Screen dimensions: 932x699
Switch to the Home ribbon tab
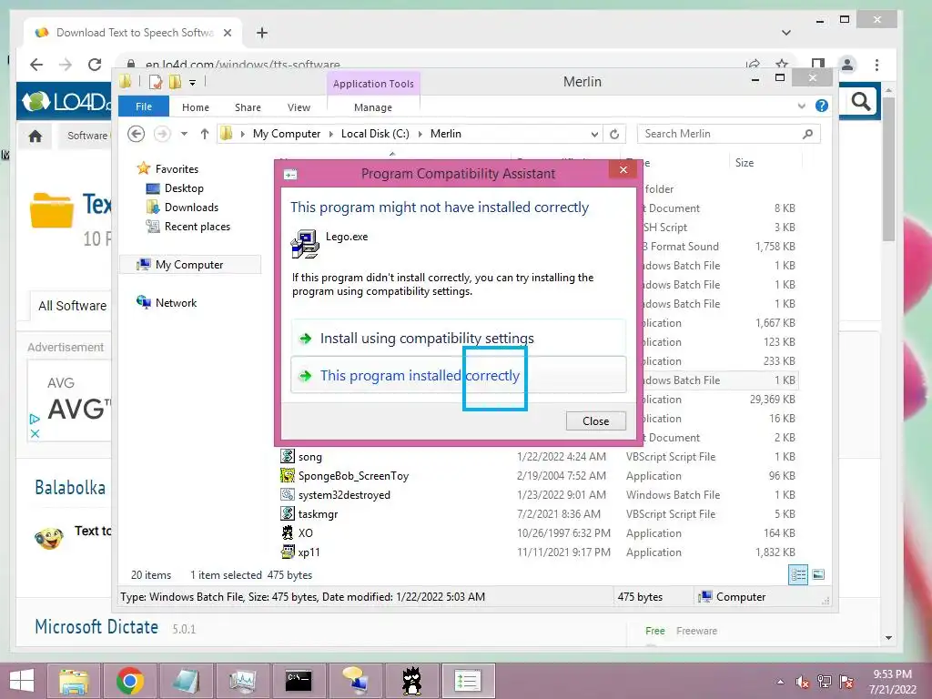tap(196, 107)
